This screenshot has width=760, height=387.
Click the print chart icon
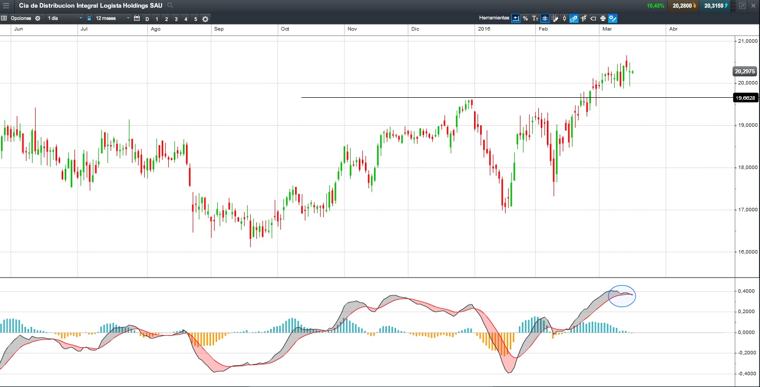(x=603, y=18)
